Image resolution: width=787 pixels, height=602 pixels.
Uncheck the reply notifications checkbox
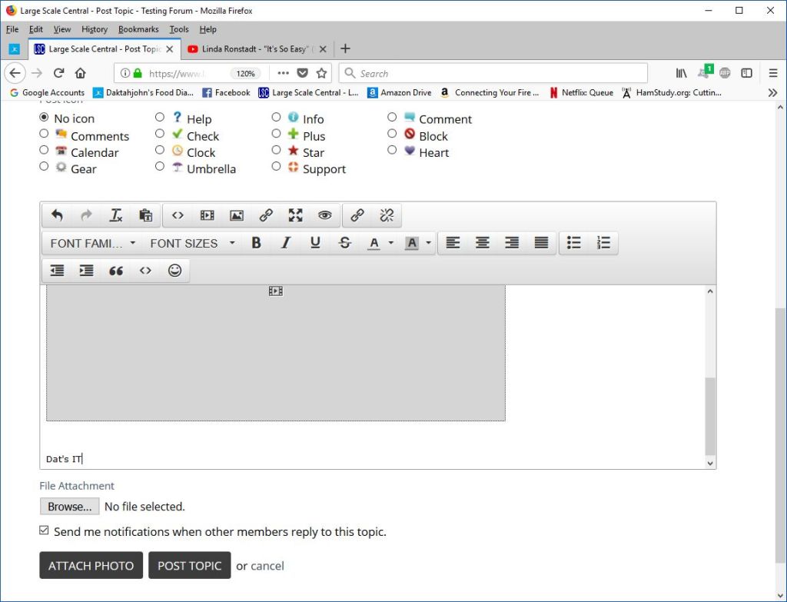(44, 530)
